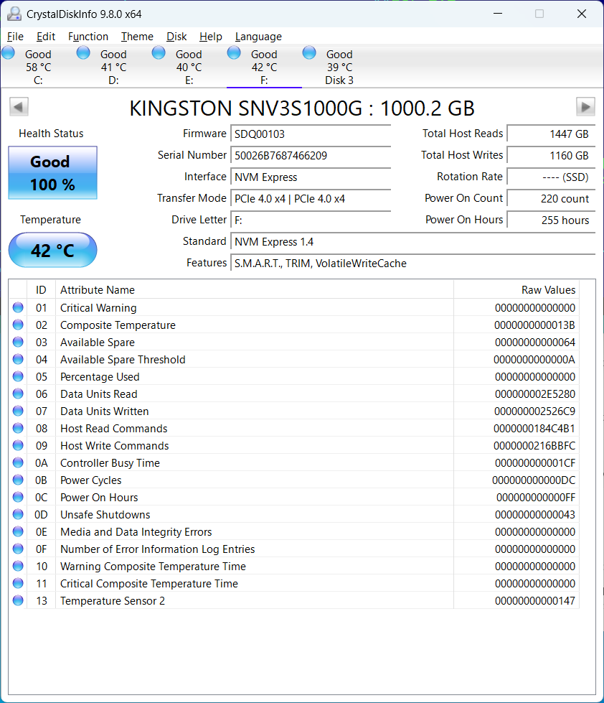Go to next disk with right arrow
Image resolution: width=604 pixels, height=703 pixels.
(x=585, y=107)
